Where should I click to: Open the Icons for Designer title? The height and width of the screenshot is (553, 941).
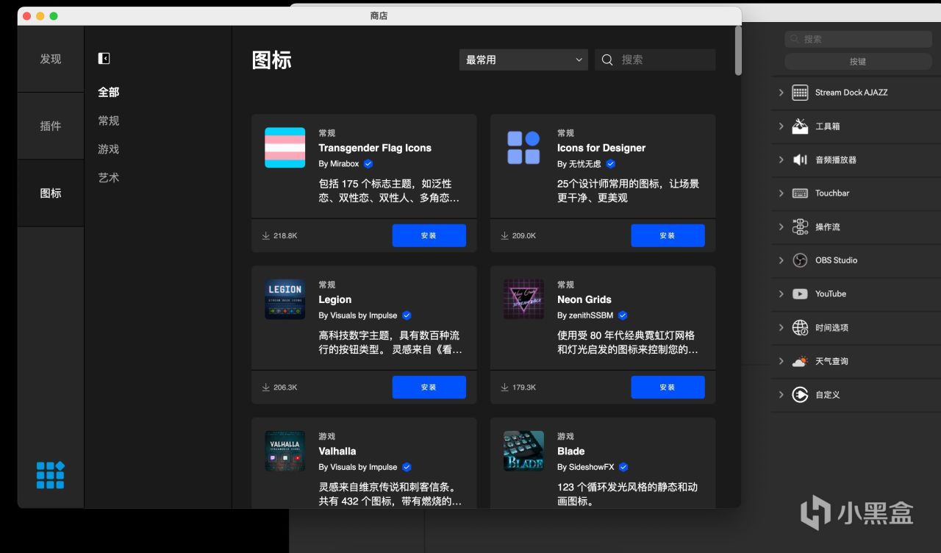tap(601, 148)
